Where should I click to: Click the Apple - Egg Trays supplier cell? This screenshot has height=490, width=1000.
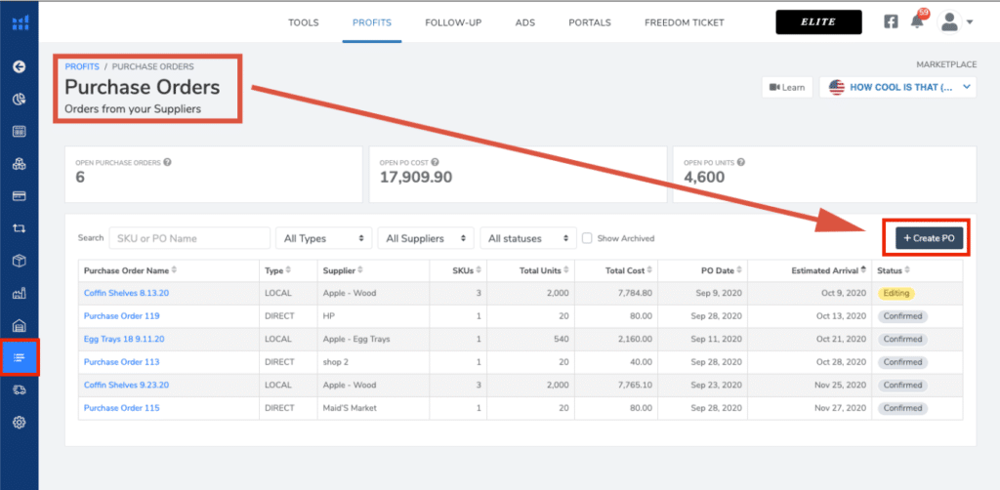[372, 339]
